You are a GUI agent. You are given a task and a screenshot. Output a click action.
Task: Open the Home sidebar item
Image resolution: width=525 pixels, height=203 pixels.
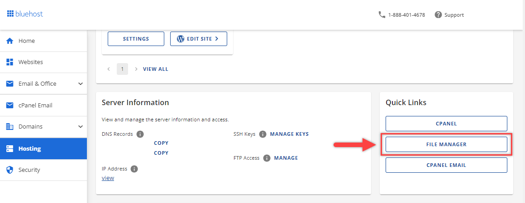point(26,41)
